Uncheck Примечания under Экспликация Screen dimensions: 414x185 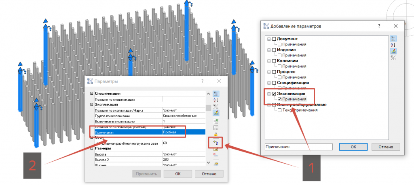(280, 99)
